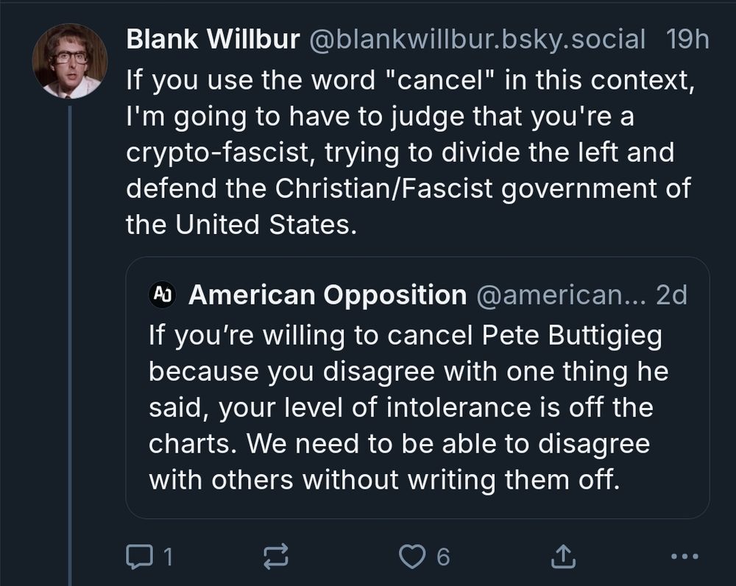Click the 2d timestamp on quoted post
Viewport: 736px width, 586px height.
click(670, 294)
